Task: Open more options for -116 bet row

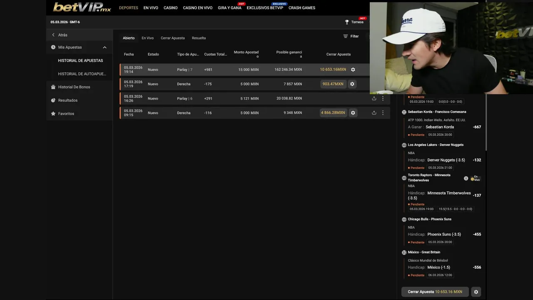Action: click(x=383, y=113)
